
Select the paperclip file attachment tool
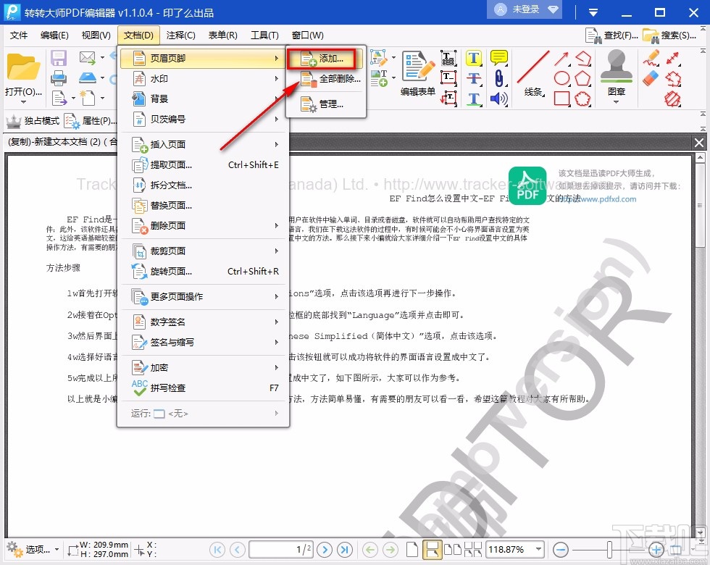[498, 78]
